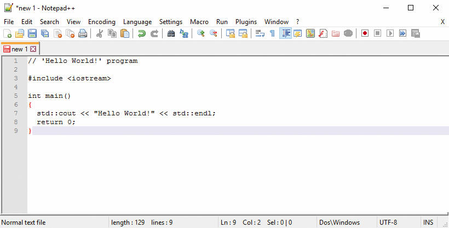Open the Function List icon

click(323, 33)
